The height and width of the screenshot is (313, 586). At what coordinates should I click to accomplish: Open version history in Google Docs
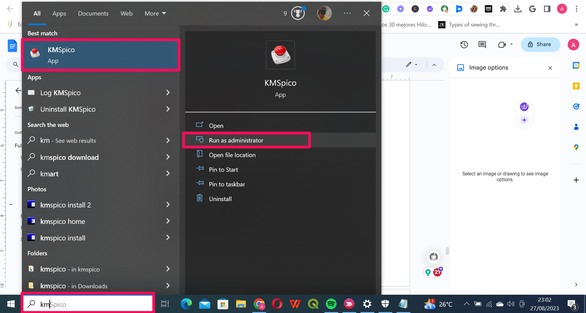(x=464, y=45)
